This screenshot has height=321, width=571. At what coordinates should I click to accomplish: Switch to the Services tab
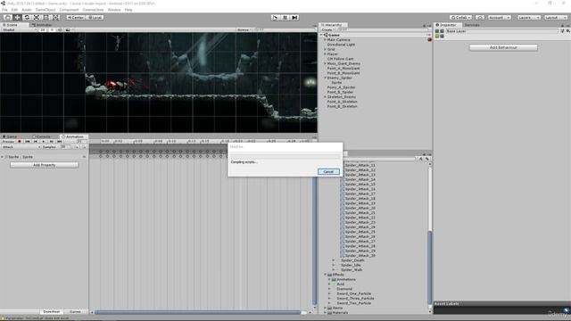(x=472, y=25)
